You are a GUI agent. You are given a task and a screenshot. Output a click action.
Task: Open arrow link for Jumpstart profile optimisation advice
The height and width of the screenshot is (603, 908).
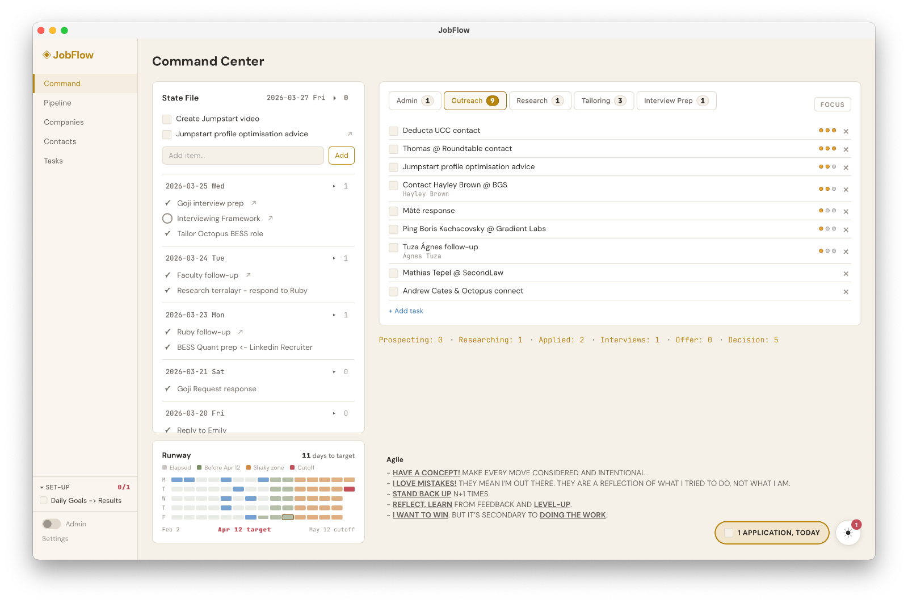[350, 134]
